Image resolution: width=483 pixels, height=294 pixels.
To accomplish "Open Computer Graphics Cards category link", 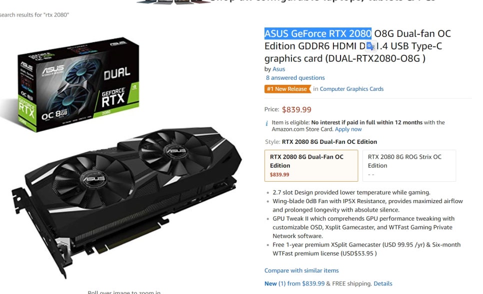I will (x=351, y=89).
